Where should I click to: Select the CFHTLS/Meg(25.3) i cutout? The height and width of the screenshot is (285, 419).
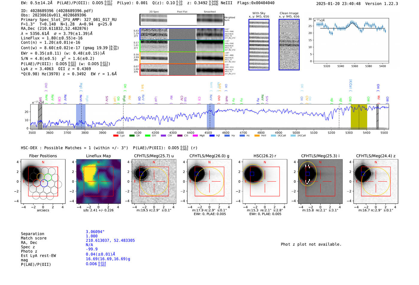coord(320,181)
